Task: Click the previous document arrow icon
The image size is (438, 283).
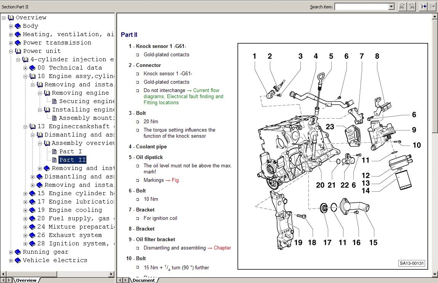Action: click(x=423, y=6)
